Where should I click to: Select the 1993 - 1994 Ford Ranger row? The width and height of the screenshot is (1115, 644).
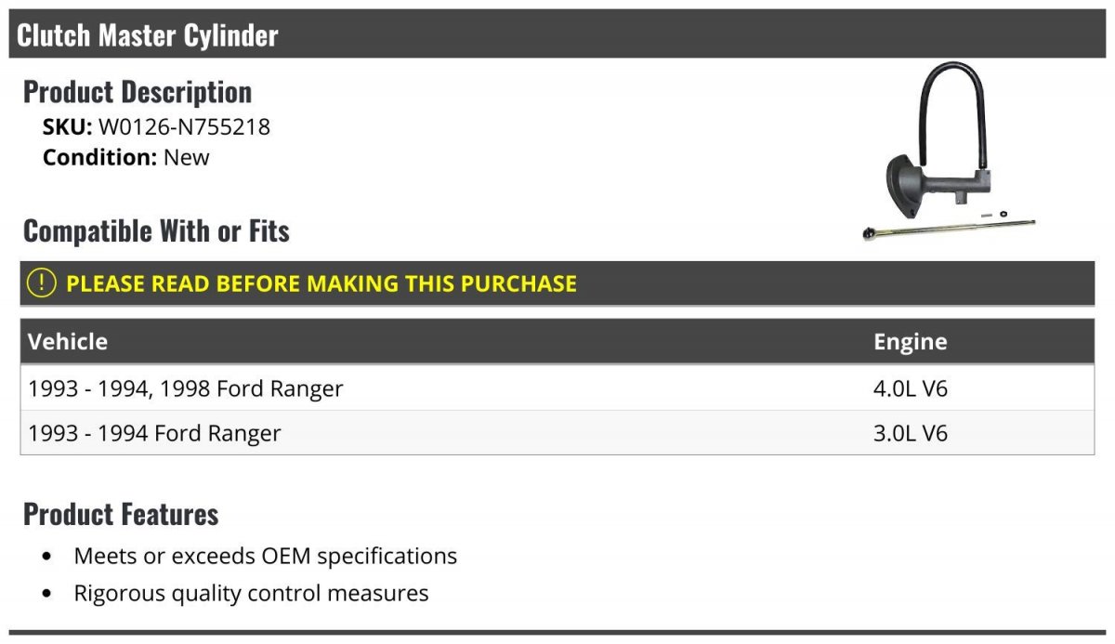coord(557,433)
